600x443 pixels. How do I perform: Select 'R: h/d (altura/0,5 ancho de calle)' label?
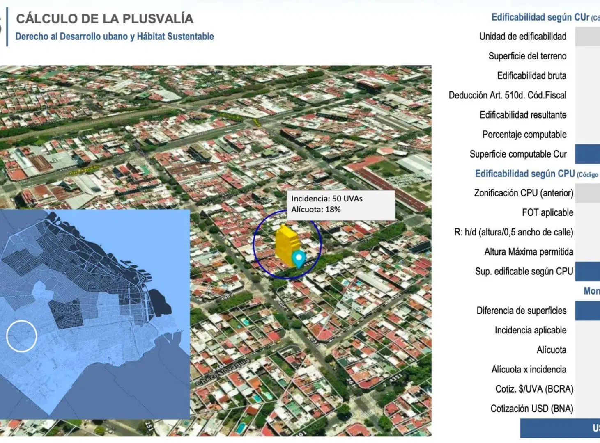[x=513, y=233]
